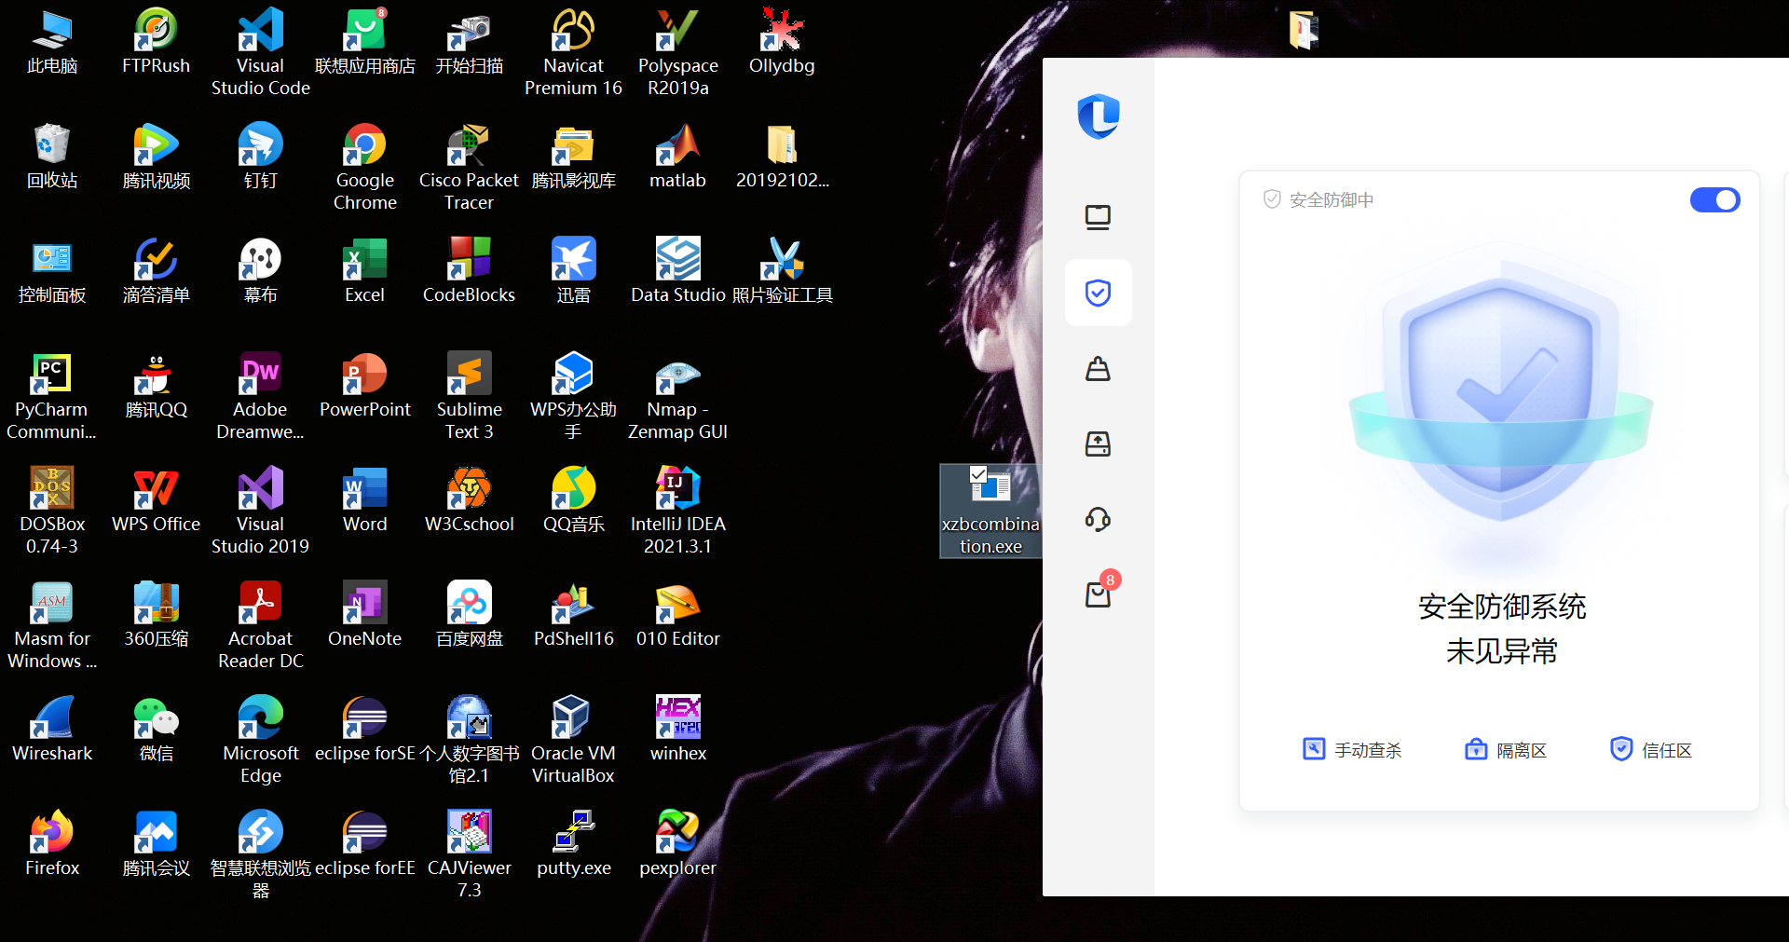Screen dimensions: 1789x942
Task: Click the Lenovo PC Manager logo
Action: tap(1098, 116)
